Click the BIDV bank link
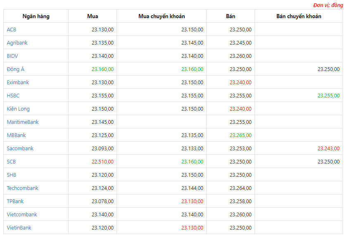The width and height of the screenshot is (345, 237). pos(12,56)
